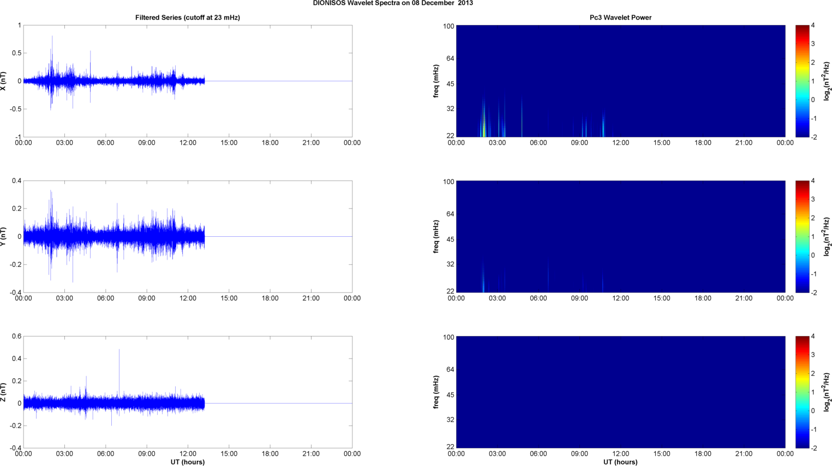Click UT (hours) label under bottom spectrogram
832x466 pixels.
620,462
